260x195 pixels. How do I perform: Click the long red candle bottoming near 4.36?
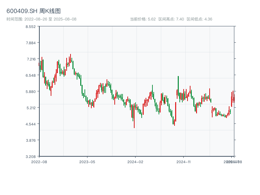pos(134,116)
